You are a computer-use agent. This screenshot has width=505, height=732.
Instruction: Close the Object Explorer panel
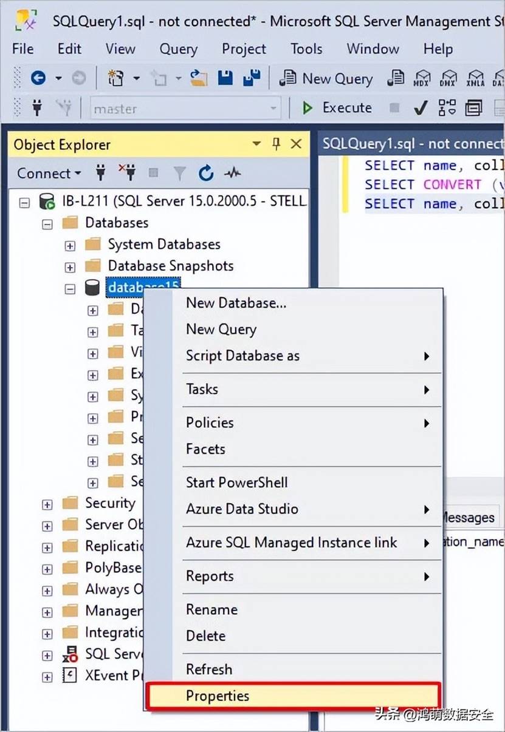pos(296,144)
